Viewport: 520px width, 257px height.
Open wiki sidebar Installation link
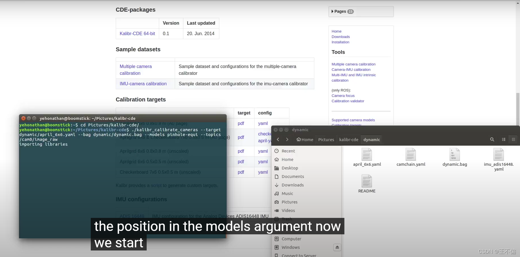pos(340,42)
